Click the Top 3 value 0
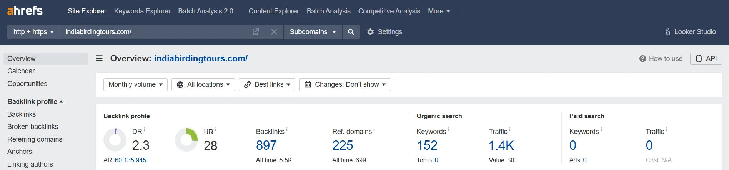Image resolution: width=729 pixels, height=170 pixels. click(x=436, y=160)
